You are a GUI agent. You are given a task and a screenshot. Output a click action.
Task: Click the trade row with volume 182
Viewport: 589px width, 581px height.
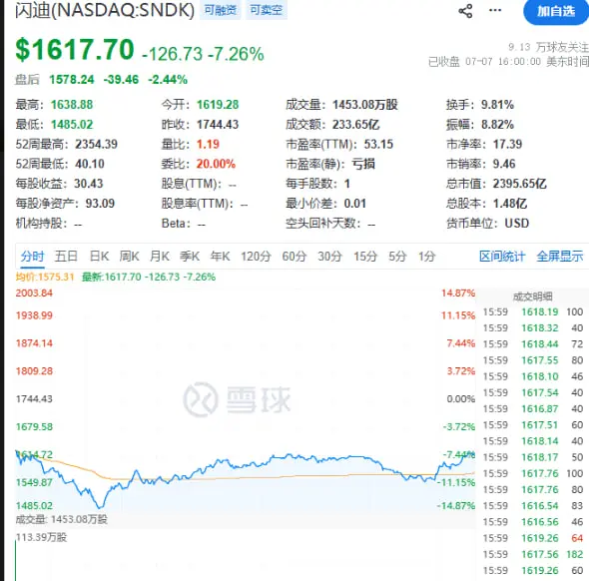(533, 554)
